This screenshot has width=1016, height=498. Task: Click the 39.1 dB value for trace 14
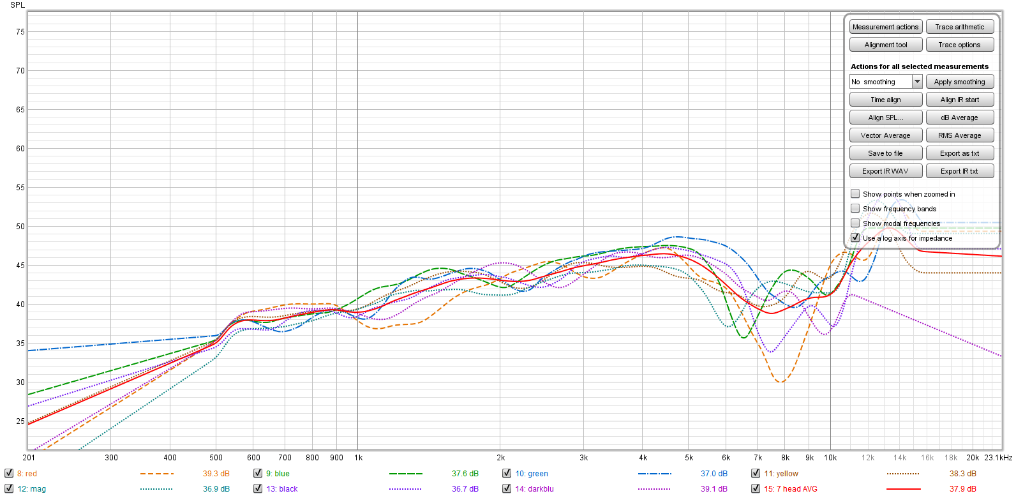coord(714,489)
